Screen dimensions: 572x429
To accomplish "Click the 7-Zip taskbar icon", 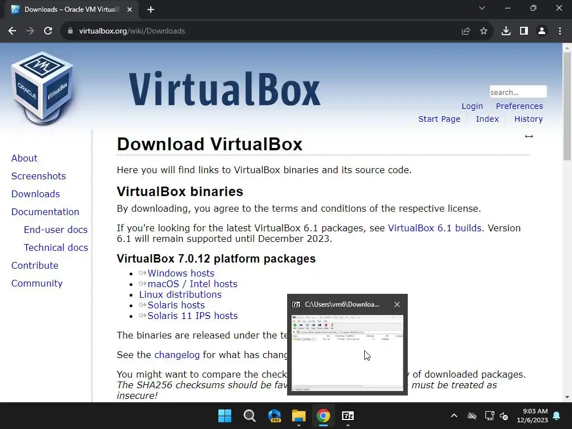I will [x=348, y=416].
